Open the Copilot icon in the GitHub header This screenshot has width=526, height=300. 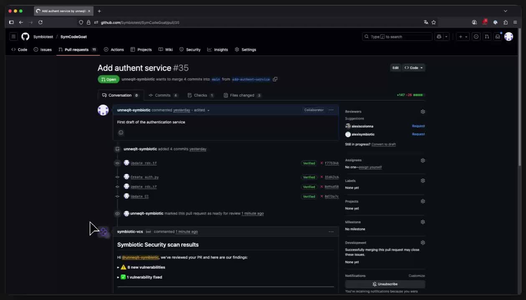coord(439,37)
